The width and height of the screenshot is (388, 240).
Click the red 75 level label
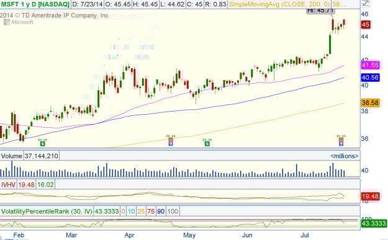[151, 211]
